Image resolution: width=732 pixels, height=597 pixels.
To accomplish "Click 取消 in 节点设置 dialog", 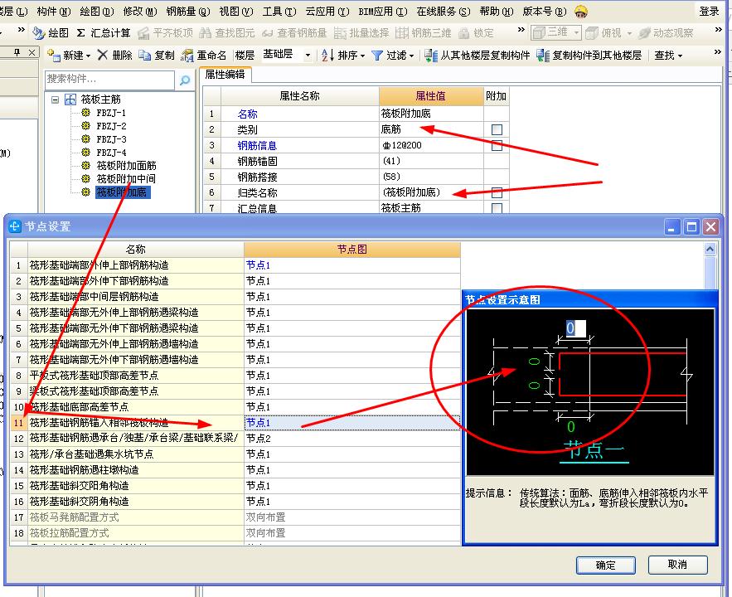I will (677, 565).
